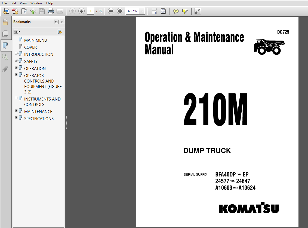Expand the INSTRUMENTS AND CONTROLS node
Viewport: 308px width, 228px height.
click(x=16, y=98)
